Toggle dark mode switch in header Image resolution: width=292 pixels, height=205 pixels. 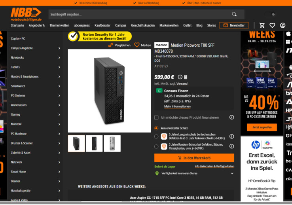point(270,14)
